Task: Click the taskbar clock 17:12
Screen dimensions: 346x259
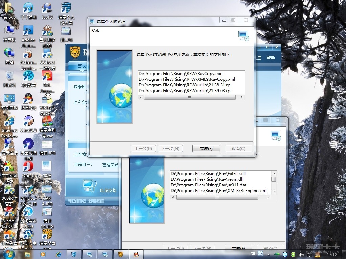Action: click(332, 254)
